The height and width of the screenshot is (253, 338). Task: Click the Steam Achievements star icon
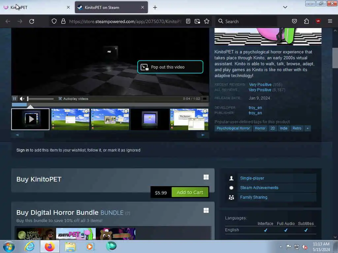pos(231,188)
